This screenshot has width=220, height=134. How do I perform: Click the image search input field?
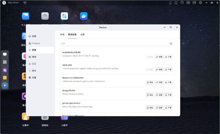[113, 44]
